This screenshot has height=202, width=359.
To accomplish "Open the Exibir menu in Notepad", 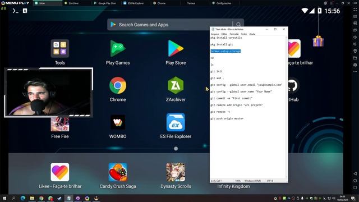I will (x=244, y=34).
